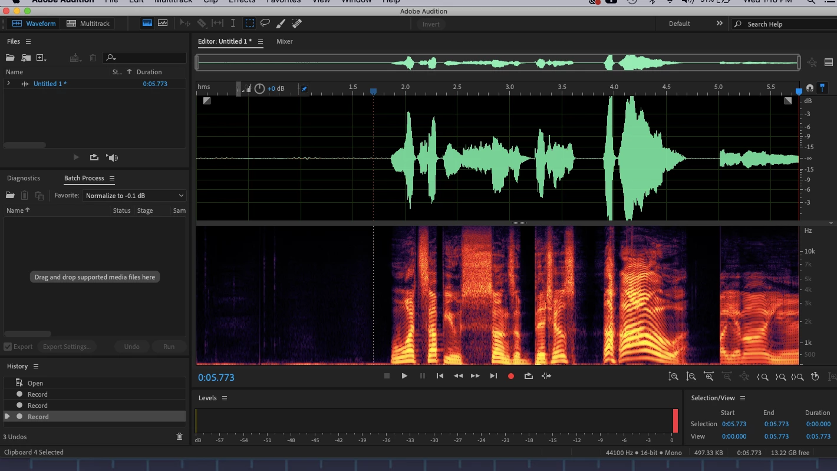837x471 pixels.
Task: Click Batch Process open folder icon
Action: pyautogui.click(x=10, y=196)
